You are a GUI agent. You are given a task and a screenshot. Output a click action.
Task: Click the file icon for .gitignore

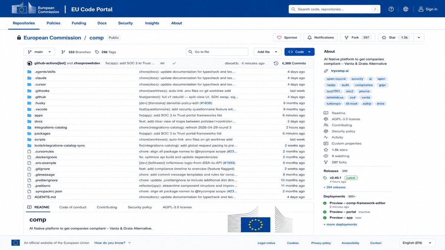tap(29, 169)
